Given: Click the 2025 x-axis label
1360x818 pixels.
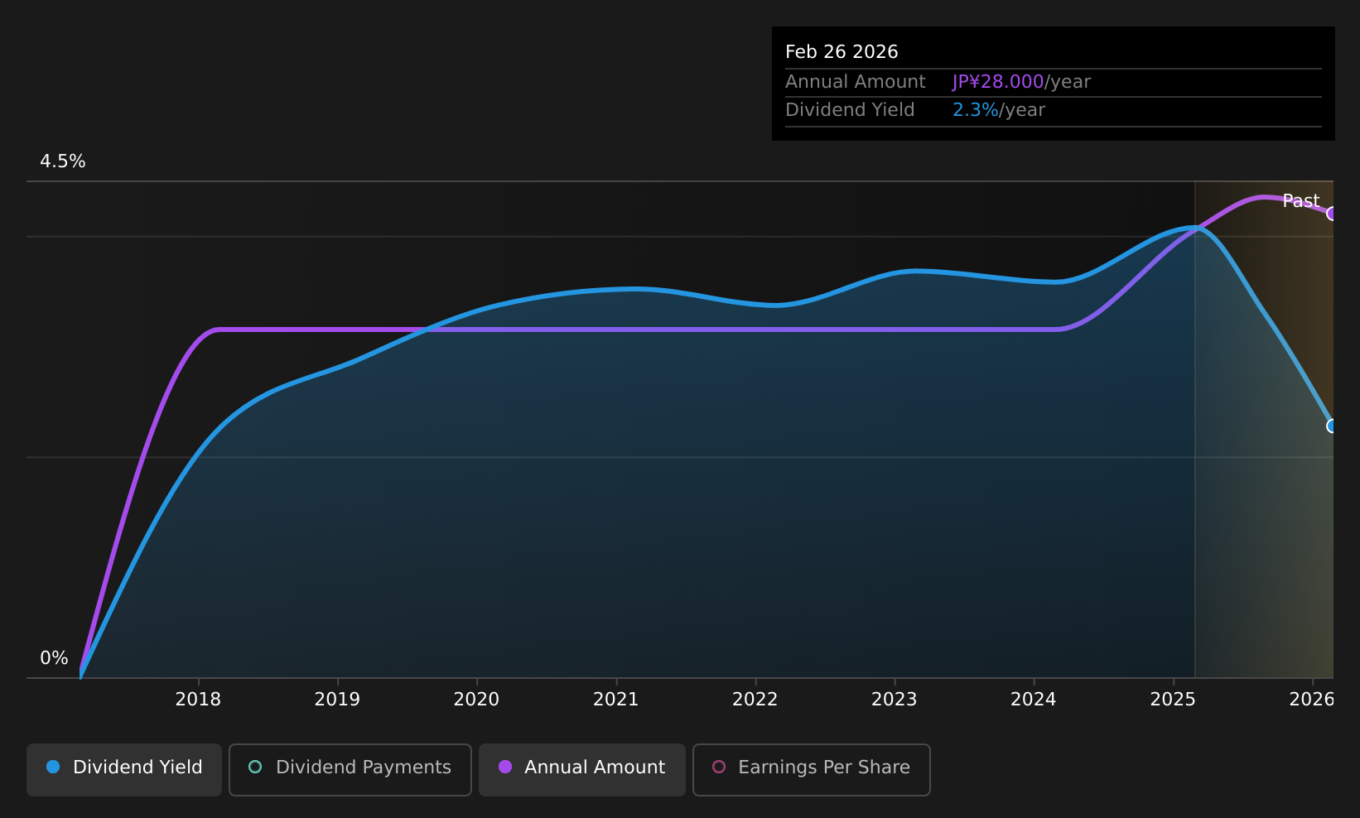Looking at the screenshot, I should click(x=1173, y=700).
